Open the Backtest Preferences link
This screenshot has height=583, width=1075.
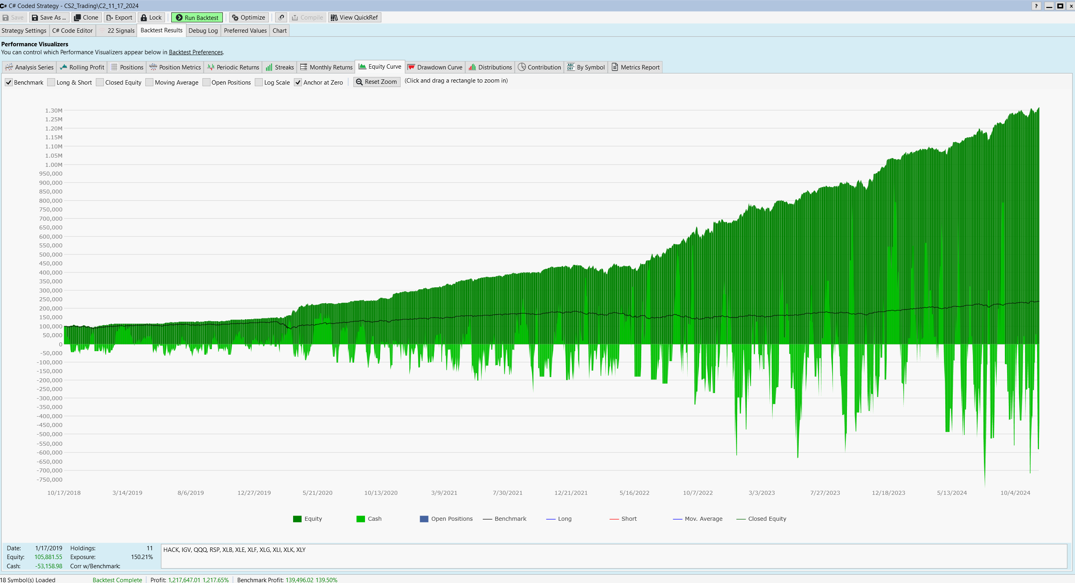[196, 52]
